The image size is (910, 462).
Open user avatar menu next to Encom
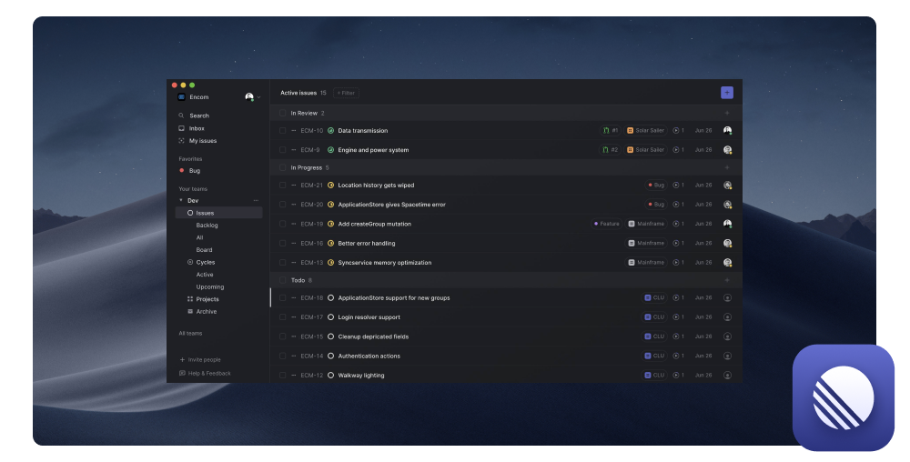point(249,96)
